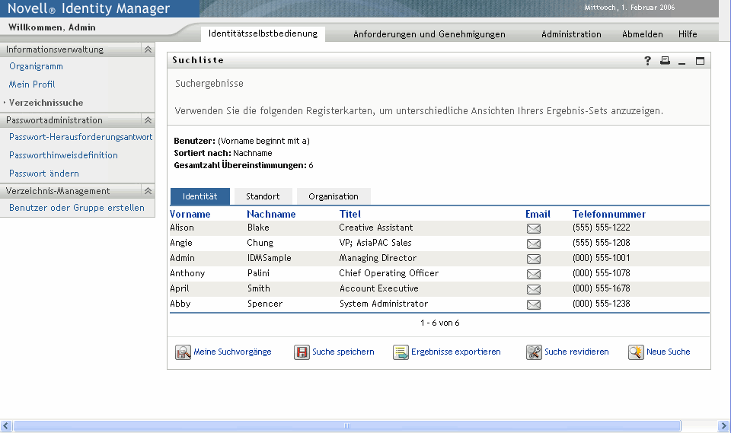Click the Ergebnisse exportieren icon
This screenshot has height=433, width=731.
point(401,352)
